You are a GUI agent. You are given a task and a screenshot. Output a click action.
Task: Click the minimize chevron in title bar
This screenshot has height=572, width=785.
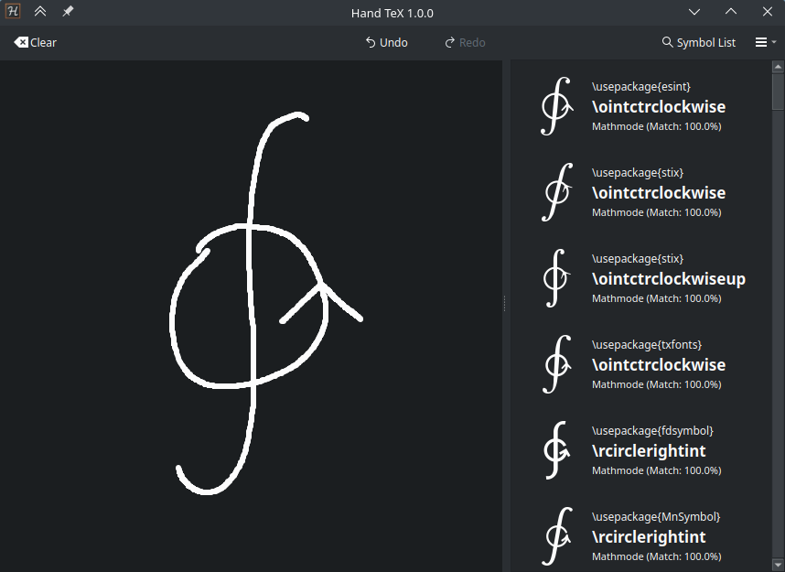point(694,12)
